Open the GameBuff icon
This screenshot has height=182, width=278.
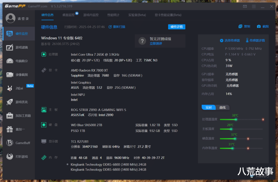pyautogui.click(x=10, y=143)
